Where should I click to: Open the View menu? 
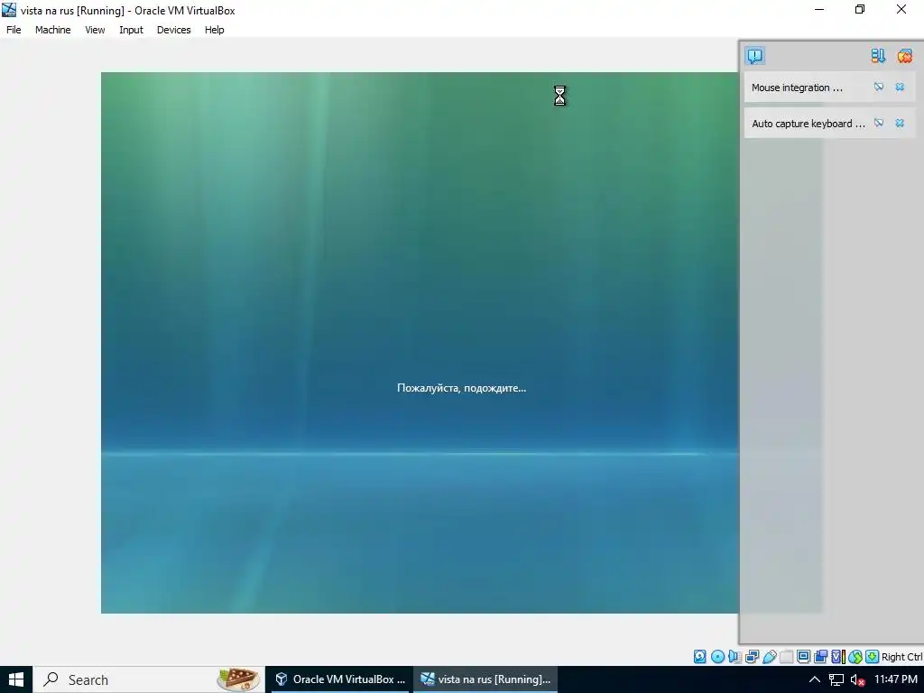(x=95, y=30)
